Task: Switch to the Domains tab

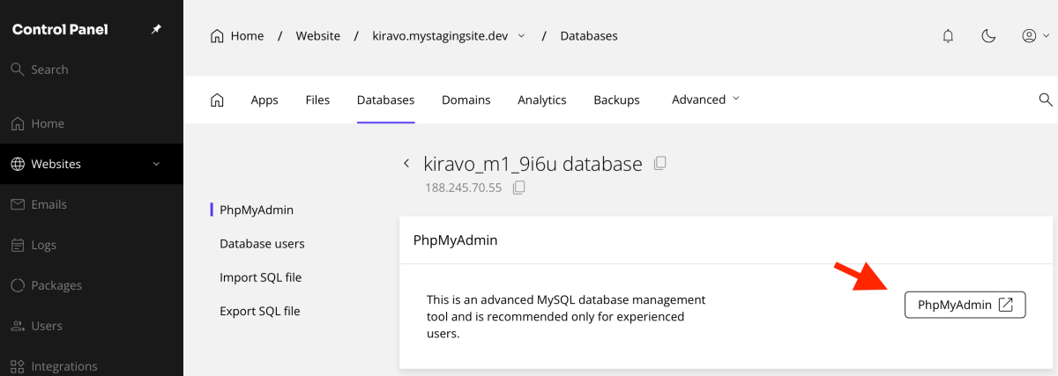Action: (466, 100)
